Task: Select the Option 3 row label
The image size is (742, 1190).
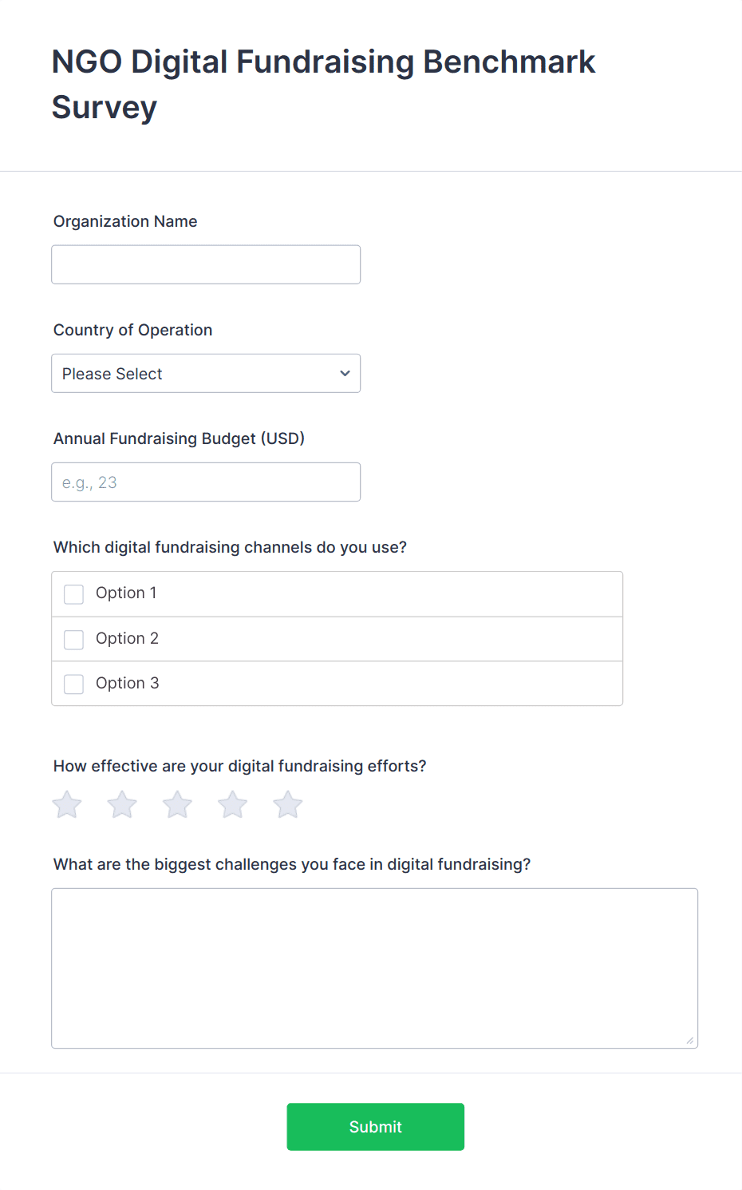Action: coord(127,683)
